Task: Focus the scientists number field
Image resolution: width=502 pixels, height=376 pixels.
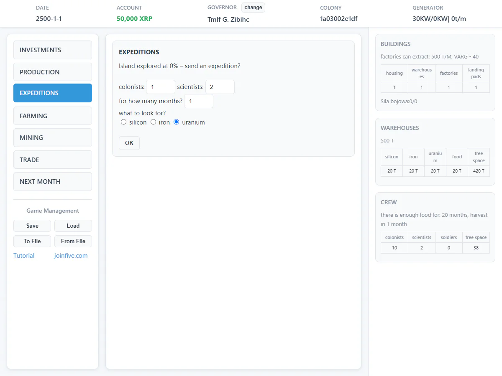Action: (x=220, y=87)
